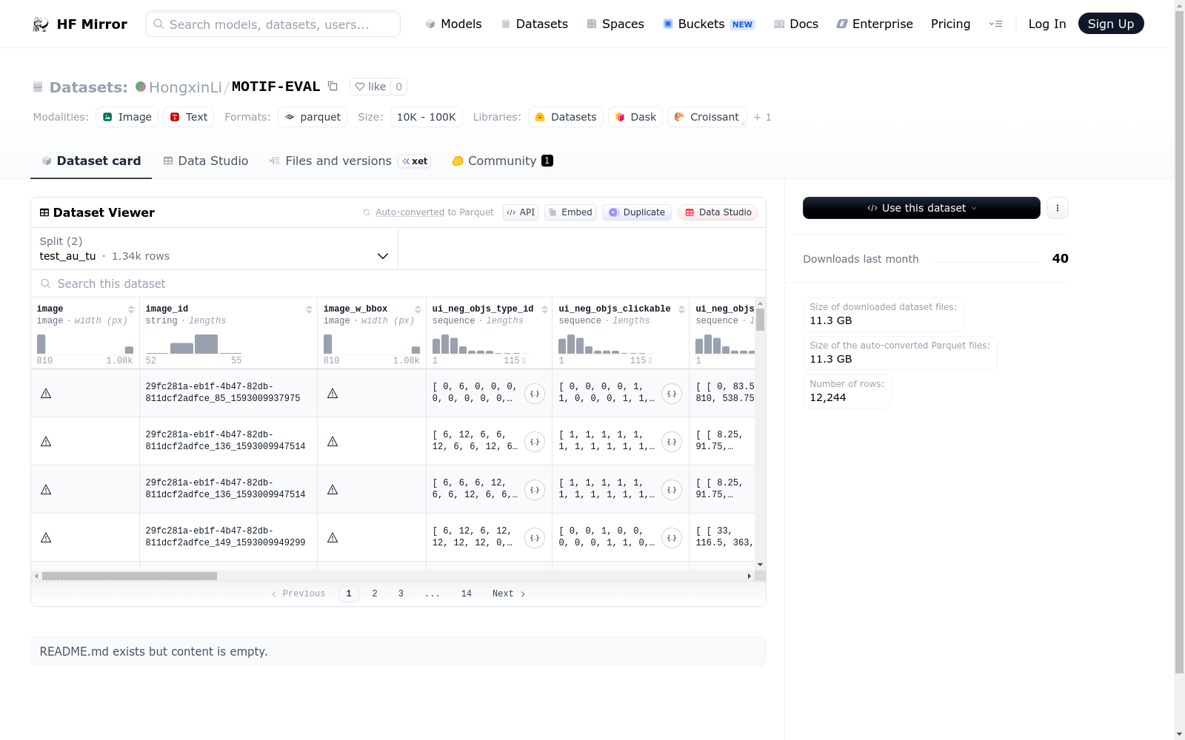
Task: Go to page 14 of the table
Action: click(466, 593)
